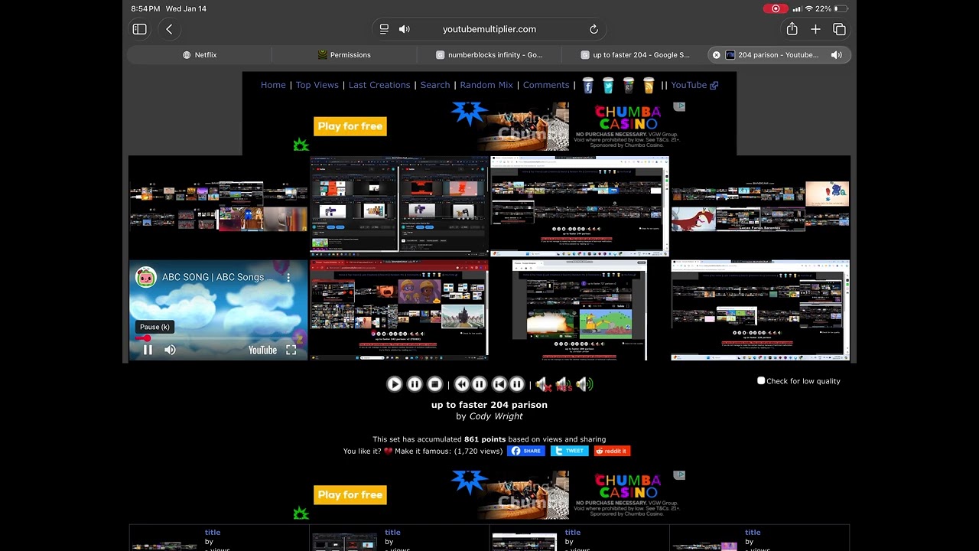Check Wi-Fi status in the status bar
Image resolution: width=979 pixels, height=551 pixels.
[x=809, y=8]
